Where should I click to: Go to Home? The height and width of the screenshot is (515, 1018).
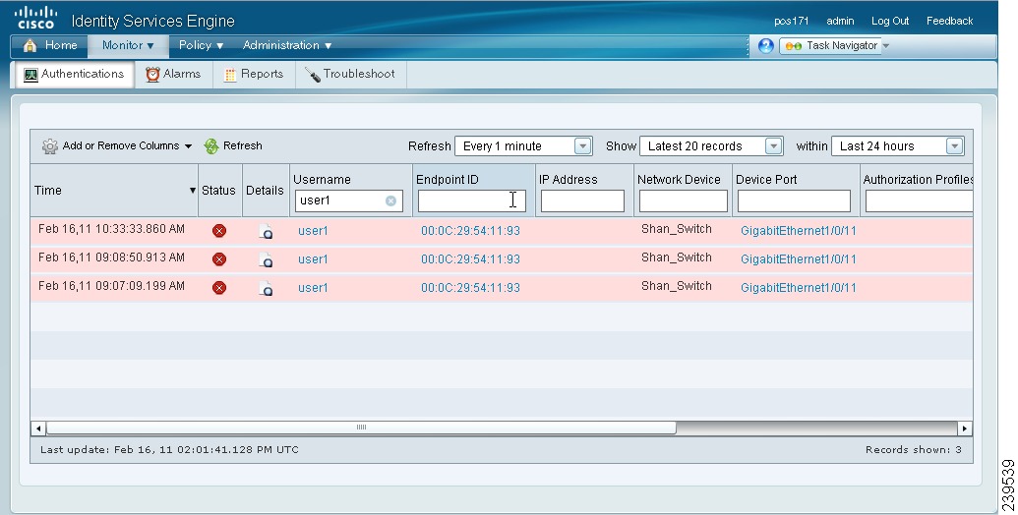pyautogui.click(x=50, y=45)
